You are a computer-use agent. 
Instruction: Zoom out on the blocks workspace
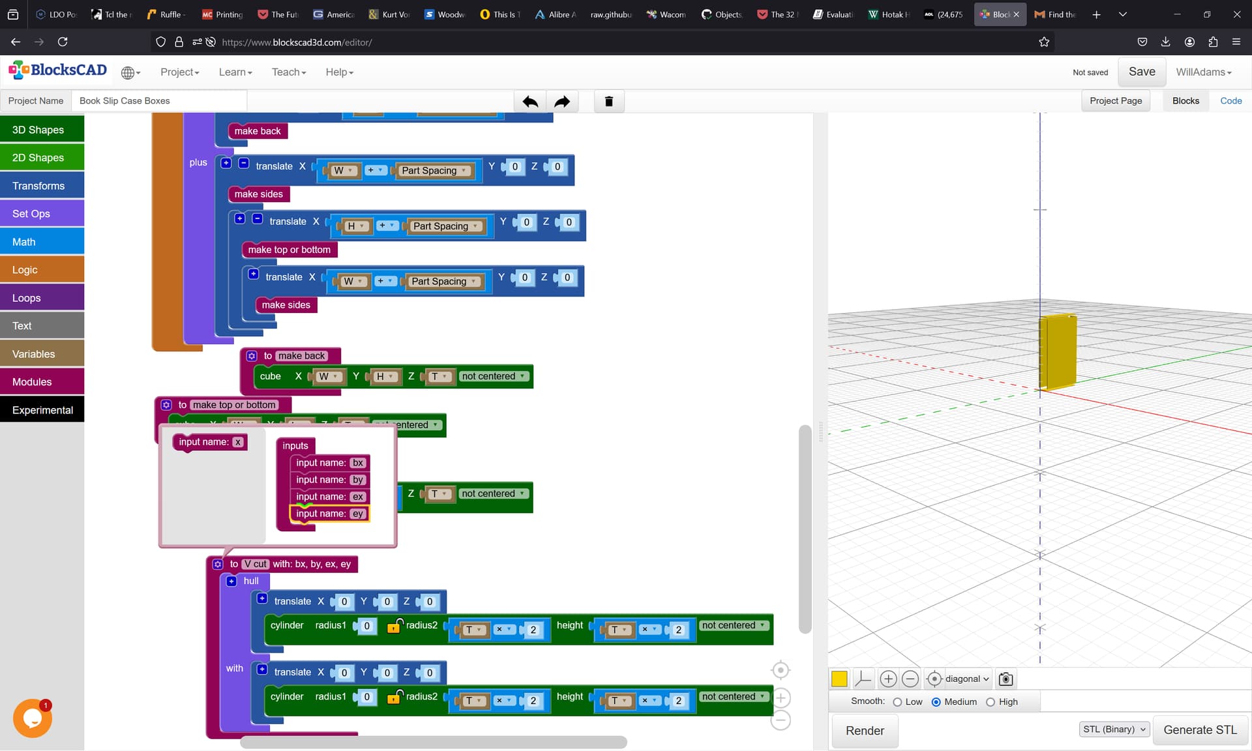pyautogui.click(x=781, y=720)
